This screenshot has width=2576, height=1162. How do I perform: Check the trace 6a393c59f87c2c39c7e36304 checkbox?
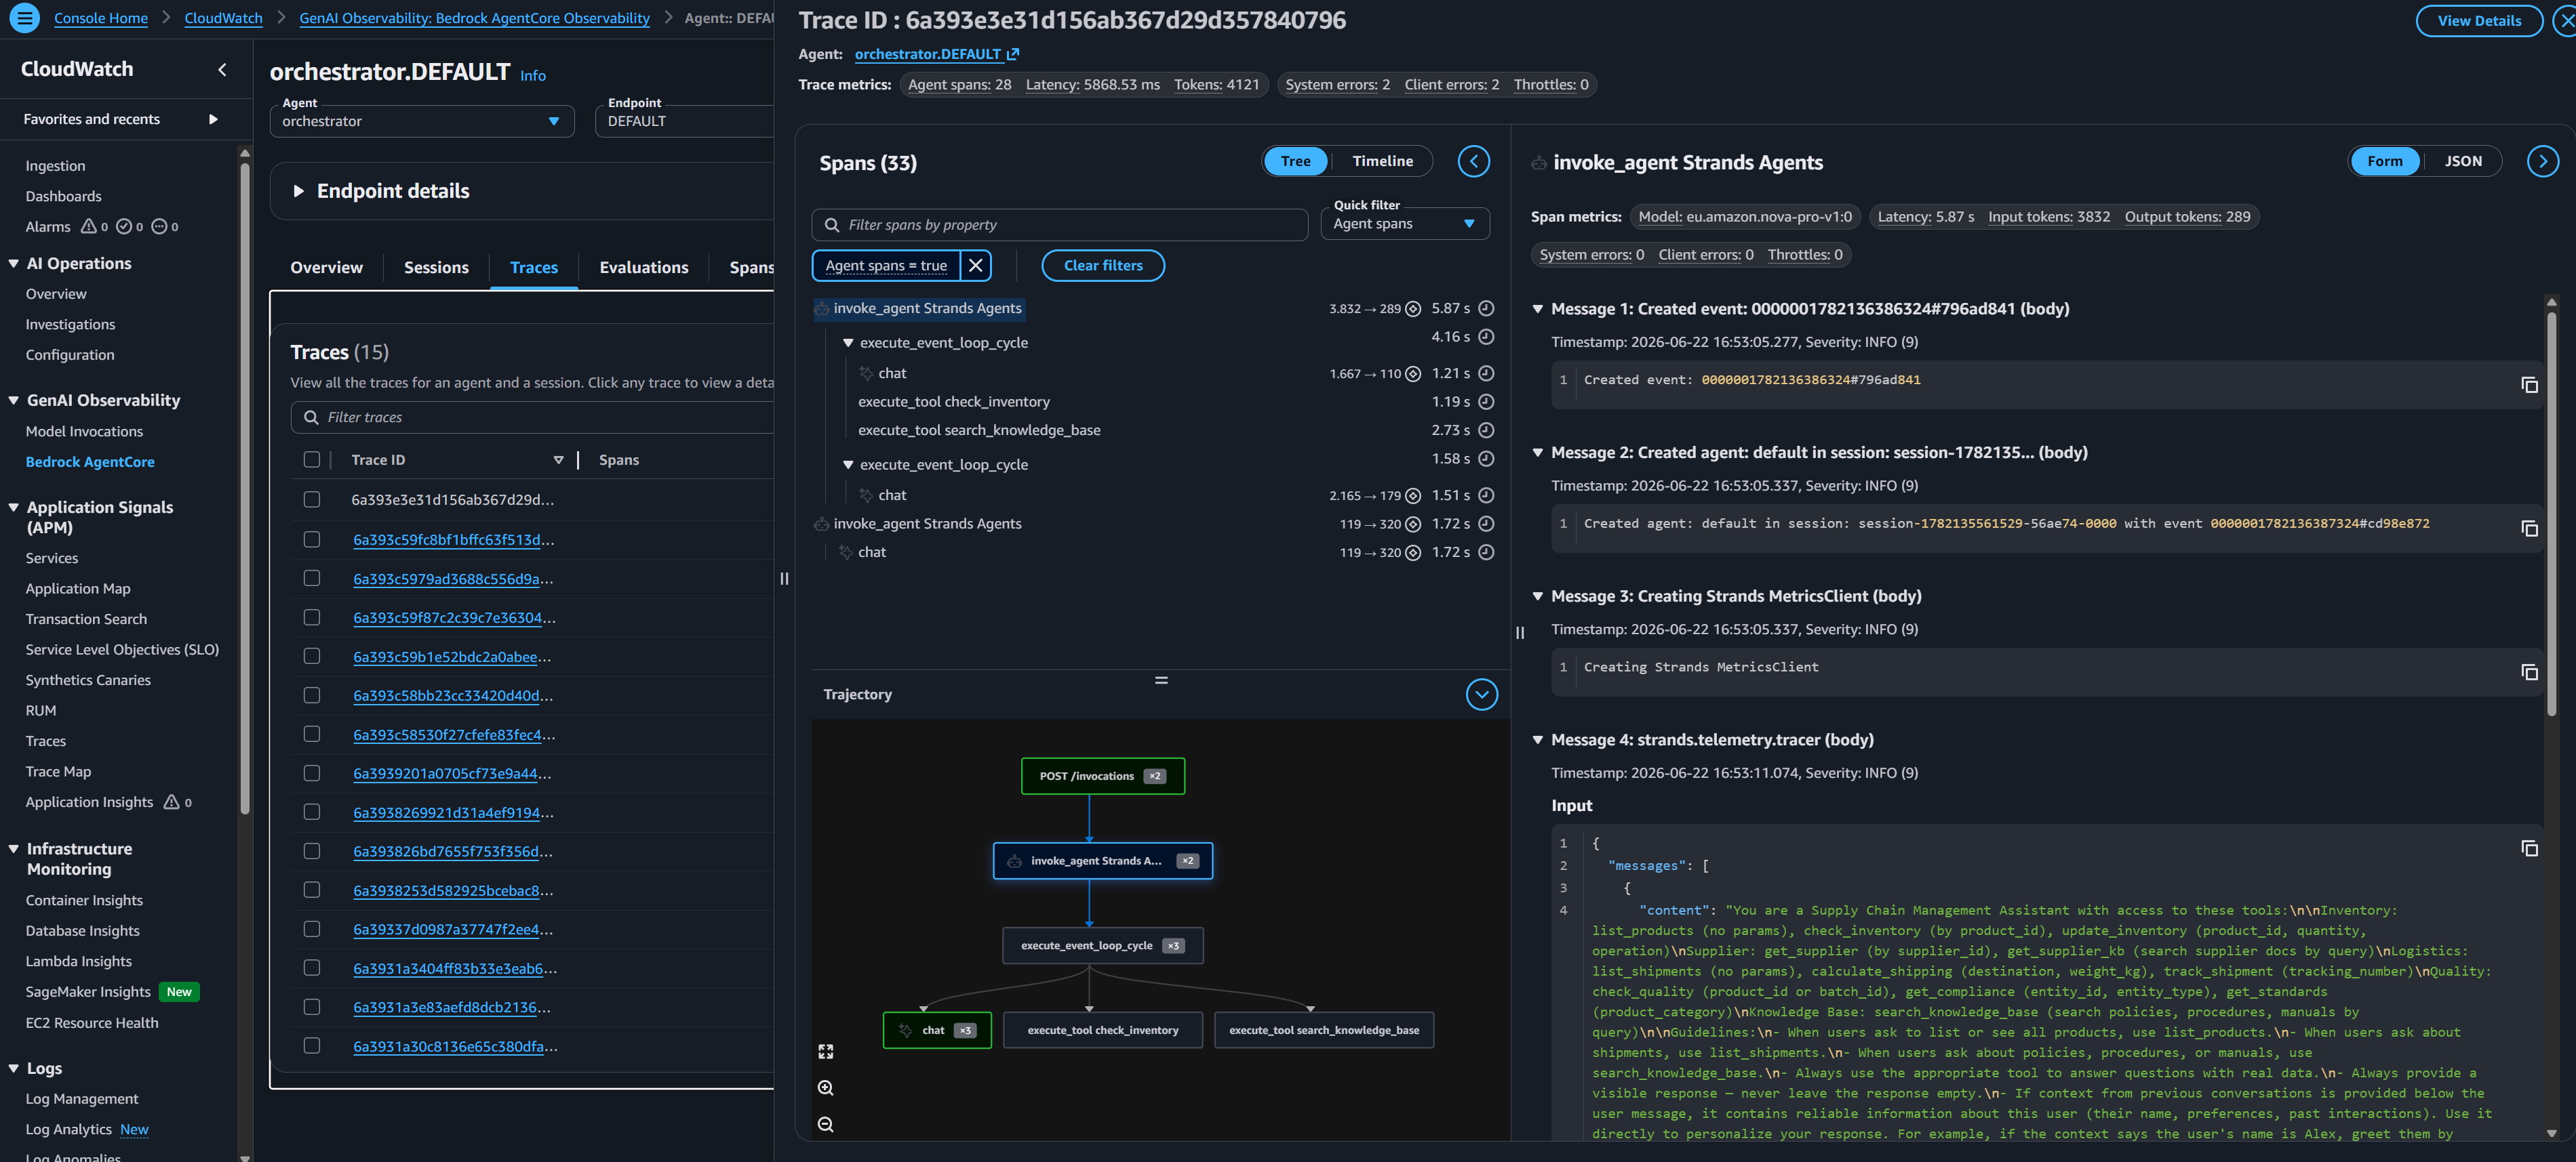312,617
